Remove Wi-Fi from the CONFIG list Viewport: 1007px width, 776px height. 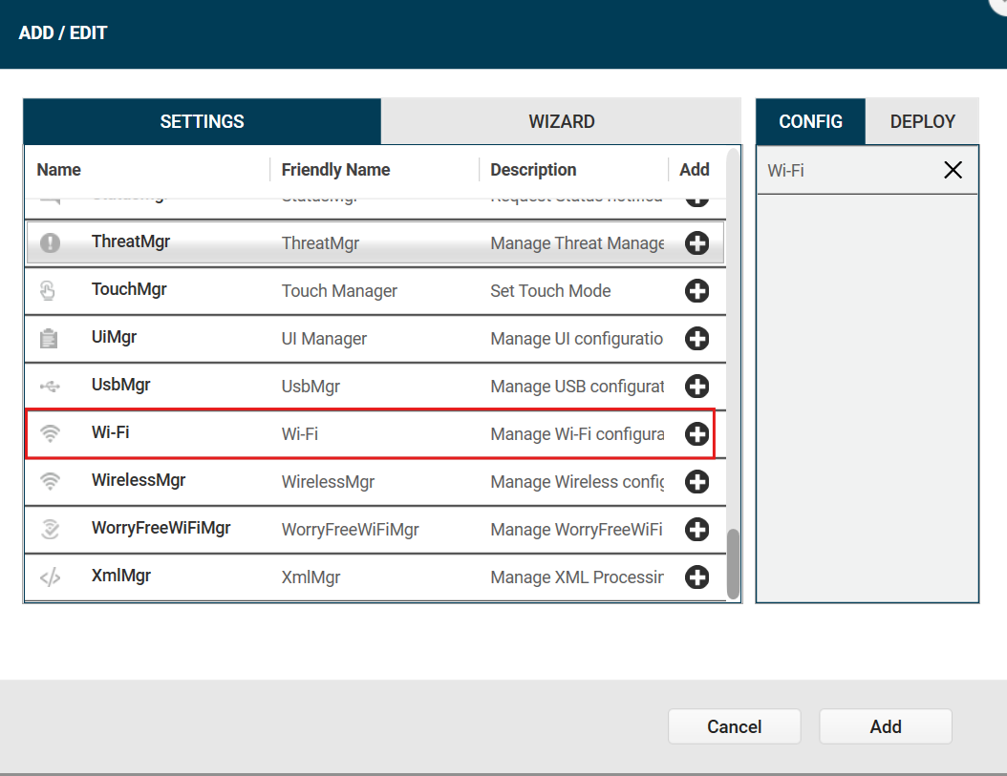coord(953,170)
